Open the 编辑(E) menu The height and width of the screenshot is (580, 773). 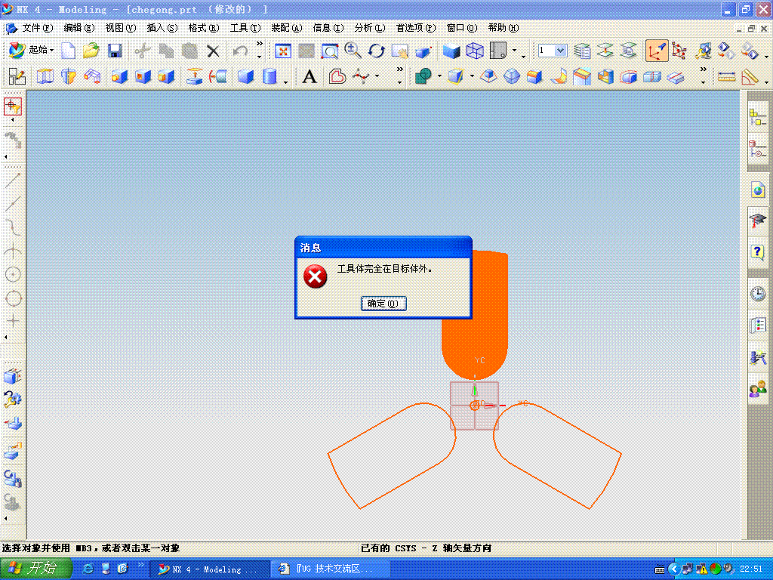79,28
